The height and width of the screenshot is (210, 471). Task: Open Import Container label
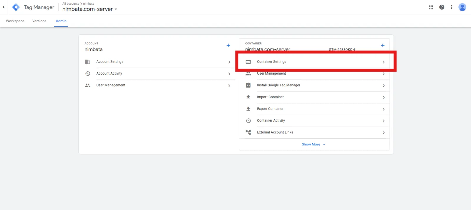[x=270, y=97]
